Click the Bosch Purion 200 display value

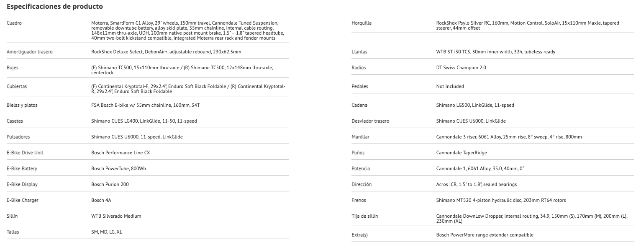coord(110,184)
